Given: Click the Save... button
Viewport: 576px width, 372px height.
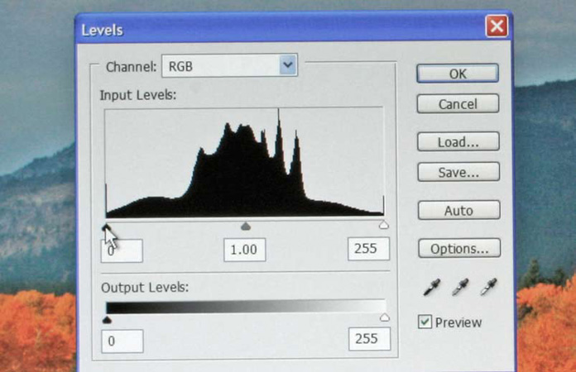Looking at the screenshot, I should [x=458, y=172].
